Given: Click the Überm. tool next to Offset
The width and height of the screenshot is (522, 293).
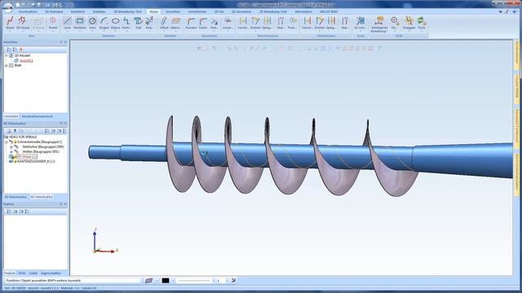Looking at the screenshot, I should click(176, 23).
